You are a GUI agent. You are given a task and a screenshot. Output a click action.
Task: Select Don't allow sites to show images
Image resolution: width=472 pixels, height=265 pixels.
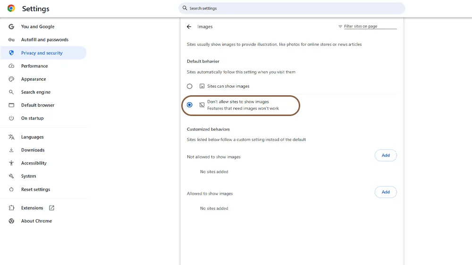pyautogui.click(x=190, y=105)
